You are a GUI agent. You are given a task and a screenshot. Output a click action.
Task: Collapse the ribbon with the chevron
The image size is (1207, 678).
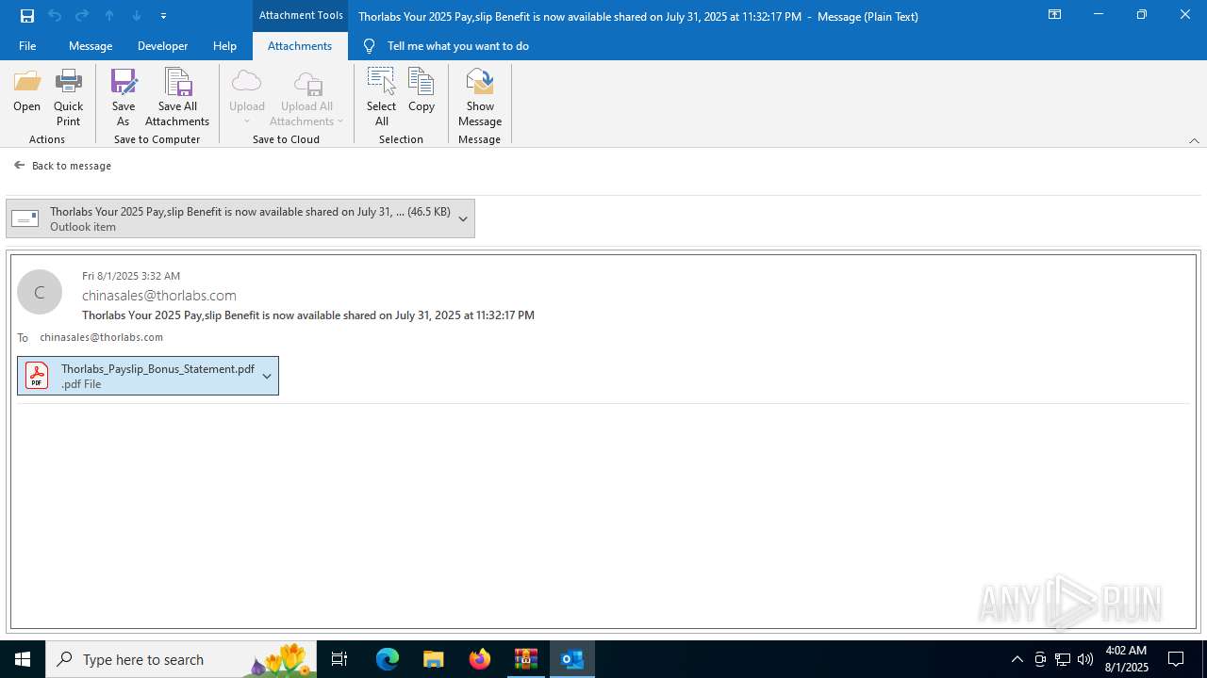[1194, 140]
